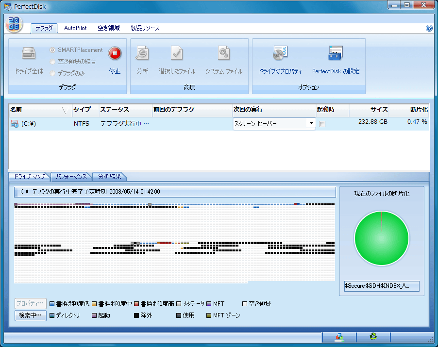Open ドライブのプロパティ icon
This screenshot has height=347, width=438.
pyautogui.click(x=280, y=53)
